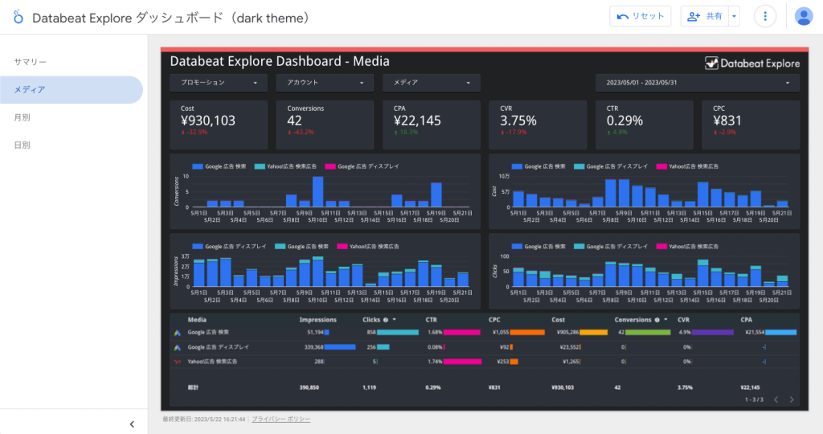Click the sort arrow next to Conversions header
Image resolution: width=823 pixels, height=434 pixels.
[x=665, y=320]
